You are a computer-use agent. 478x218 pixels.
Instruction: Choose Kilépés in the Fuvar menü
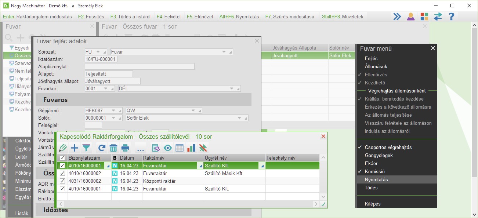coord(373,204)
